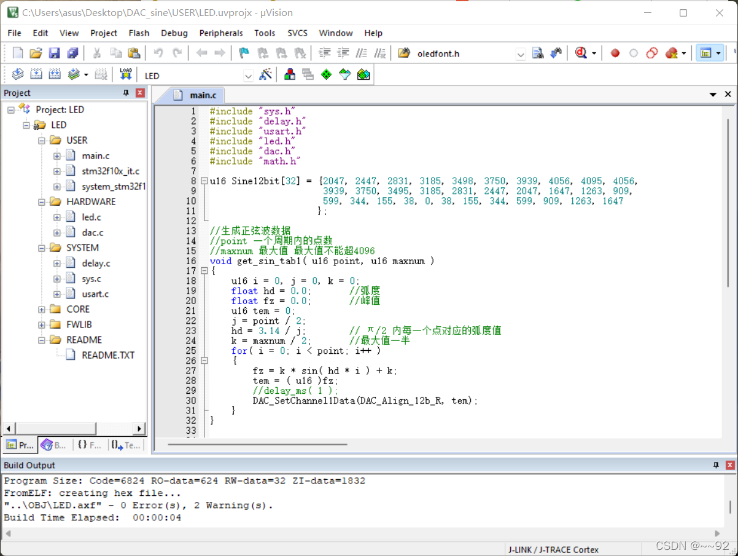Expand the FWLIB folder node

(42, 324)
